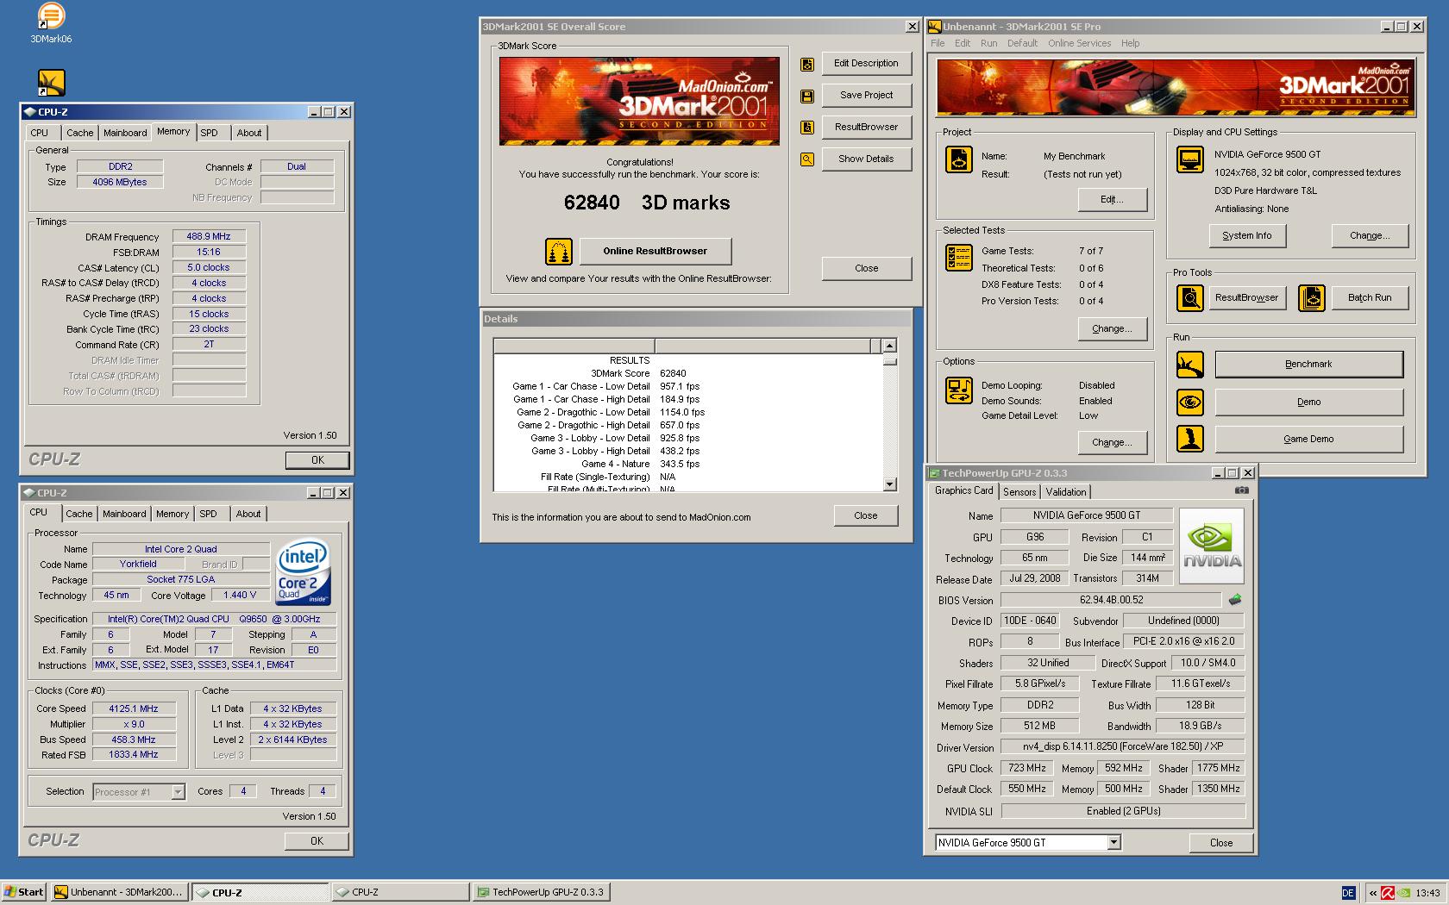Screen dimensions: 1449x905
Task: Open the Sensors tab in GPU-Z
Action: [x=1019, y=492]
